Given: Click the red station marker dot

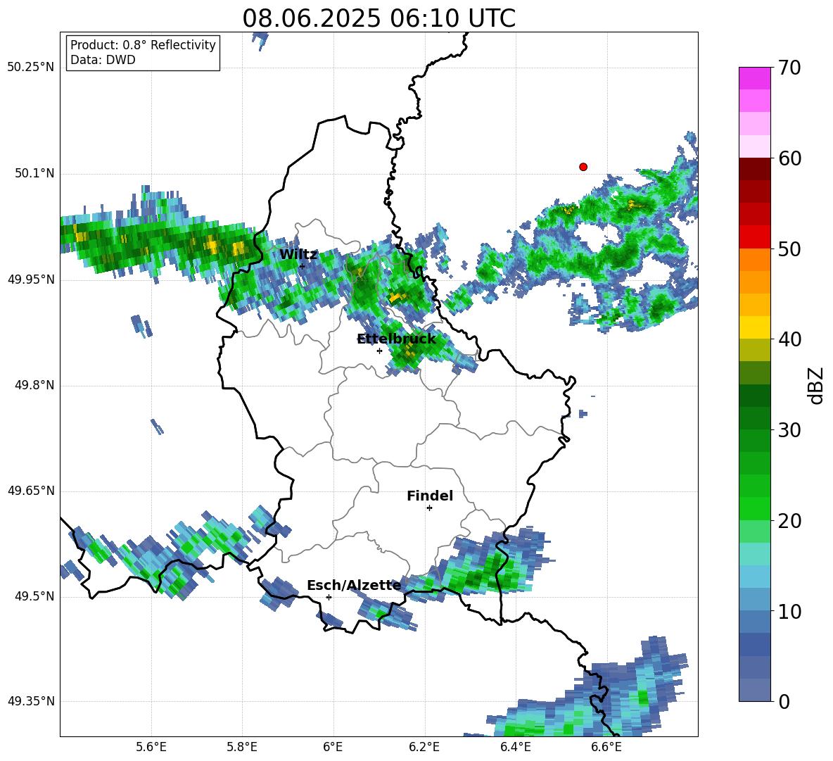Looking at the screenshot, I should (583, 167).
